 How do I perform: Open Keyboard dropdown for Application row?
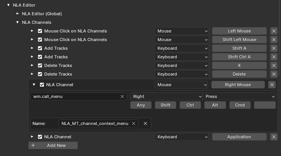pyautogui.click(x=181, y=137)
